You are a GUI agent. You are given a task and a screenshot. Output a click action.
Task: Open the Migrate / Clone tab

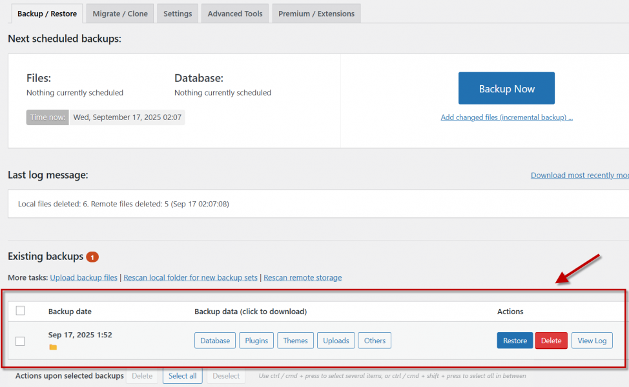(120, 14)
